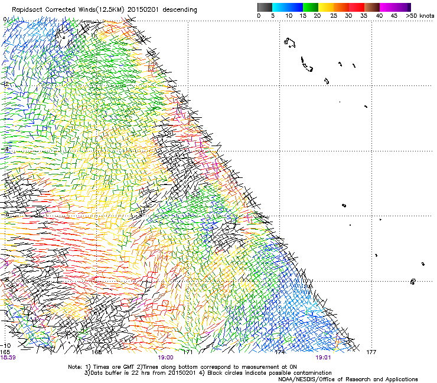Click the '18:59' purple time label

pyautogui.click(x=8, y=358)
